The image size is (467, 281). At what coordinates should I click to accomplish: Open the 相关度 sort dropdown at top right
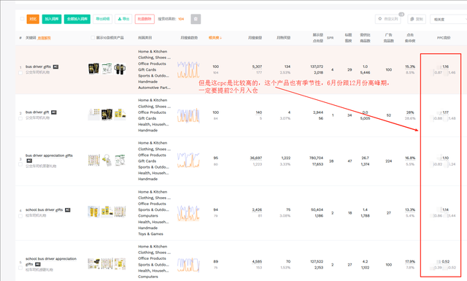[x=448, y=19]
